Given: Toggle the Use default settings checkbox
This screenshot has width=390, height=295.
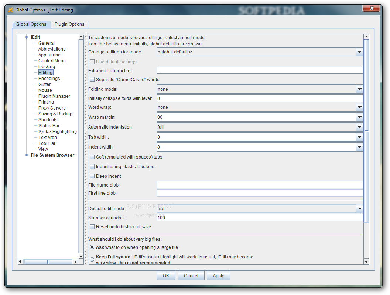Looking at the screenshot, I should pos(92,62).
